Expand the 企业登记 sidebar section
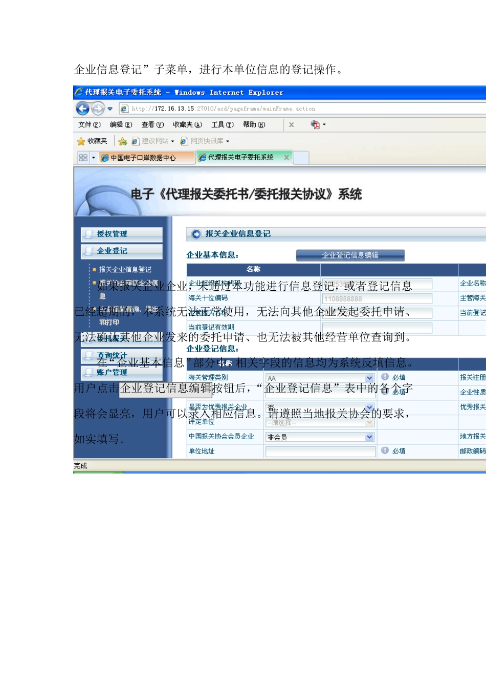Screen dimensions: 486x688 coord(122,251)
